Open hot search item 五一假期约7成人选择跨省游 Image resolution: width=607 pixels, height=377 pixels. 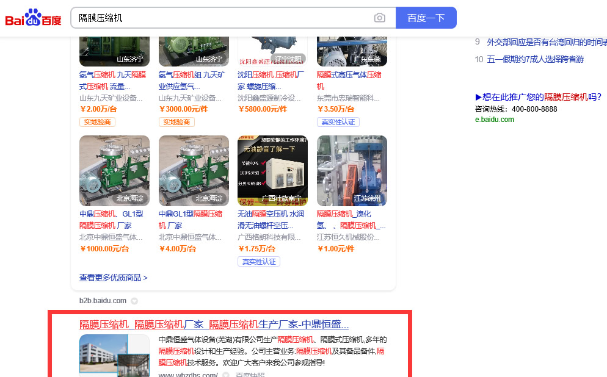(x=535, y=59)
